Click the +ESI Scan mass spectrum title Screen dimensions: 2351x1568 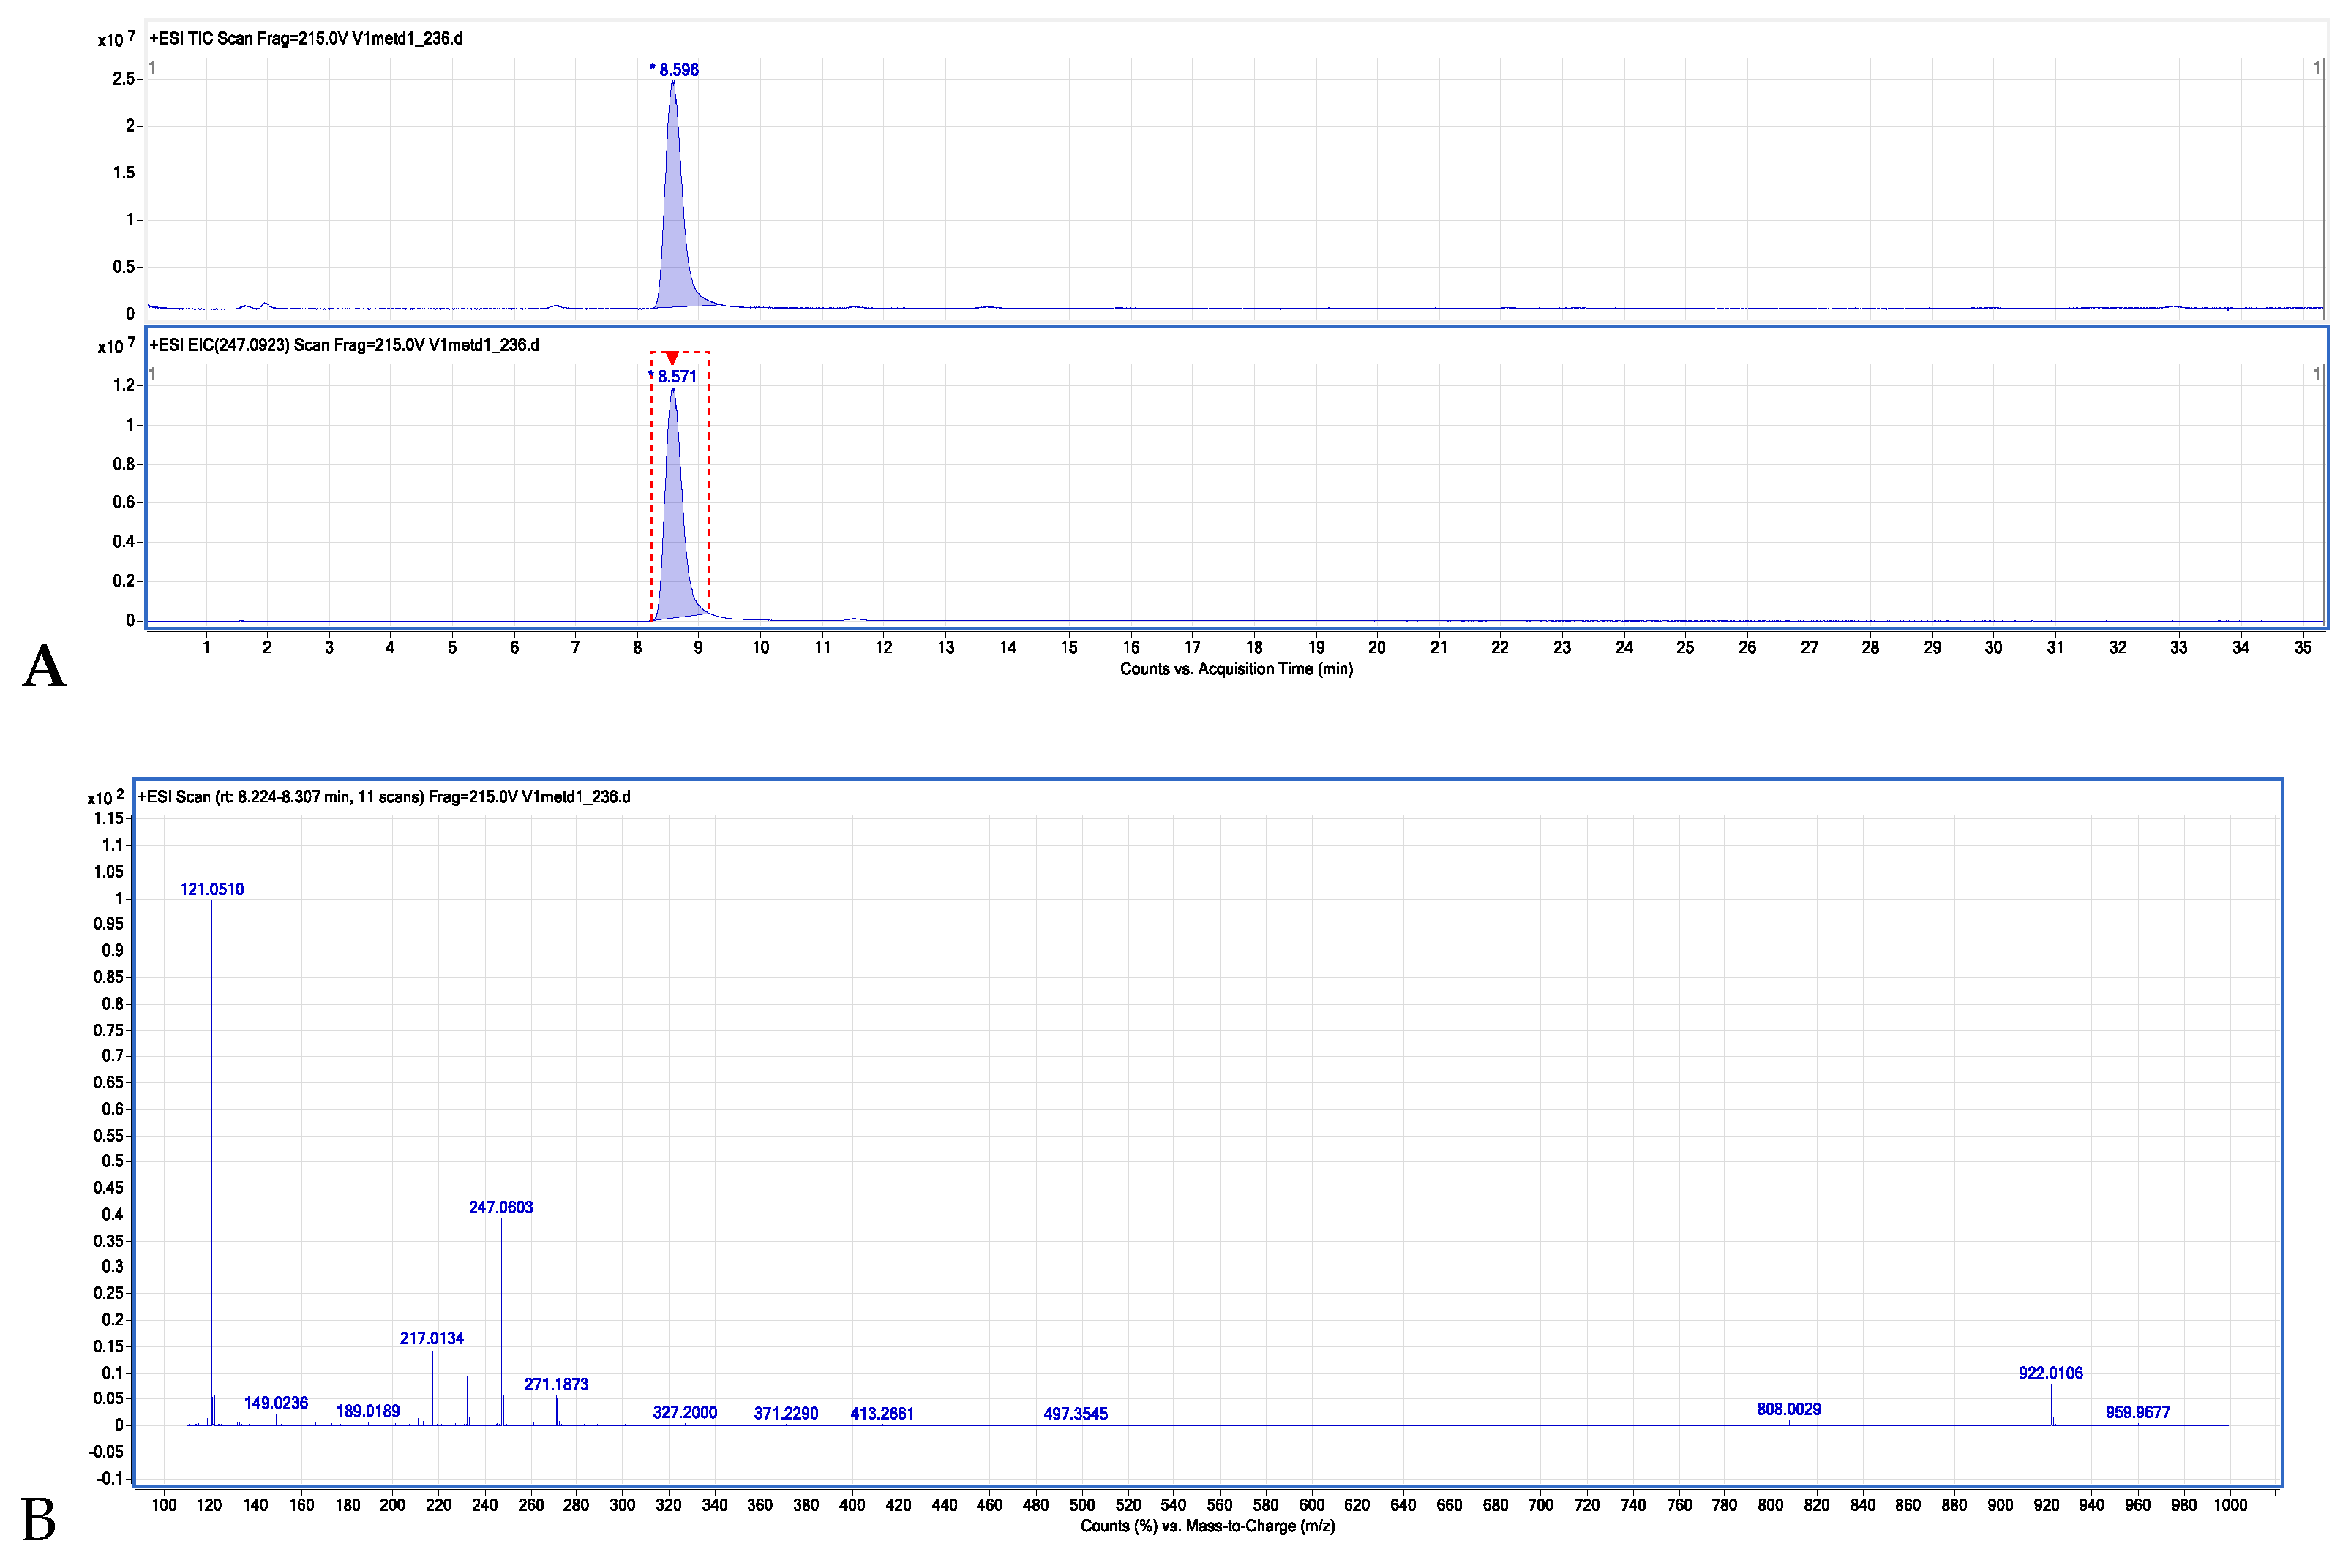point(383,797)
